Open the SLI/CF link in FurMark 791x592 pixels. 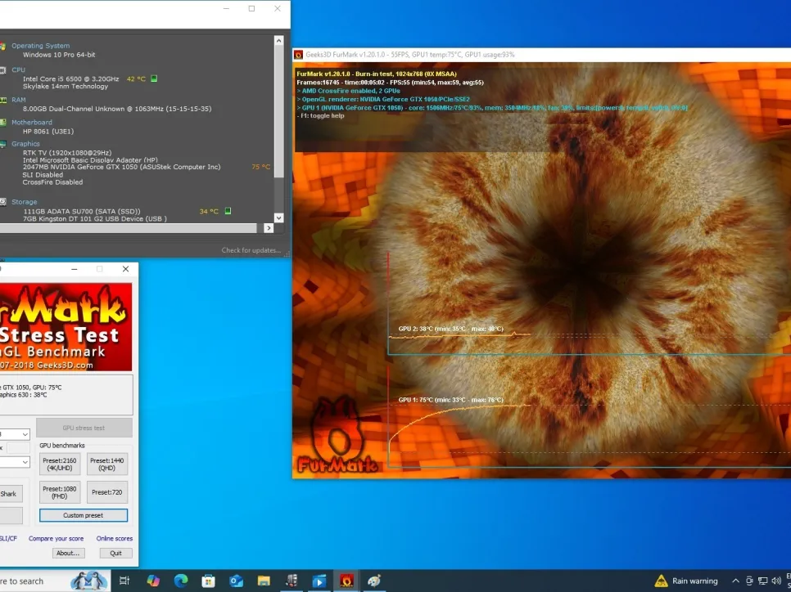(x=8, y=538)
